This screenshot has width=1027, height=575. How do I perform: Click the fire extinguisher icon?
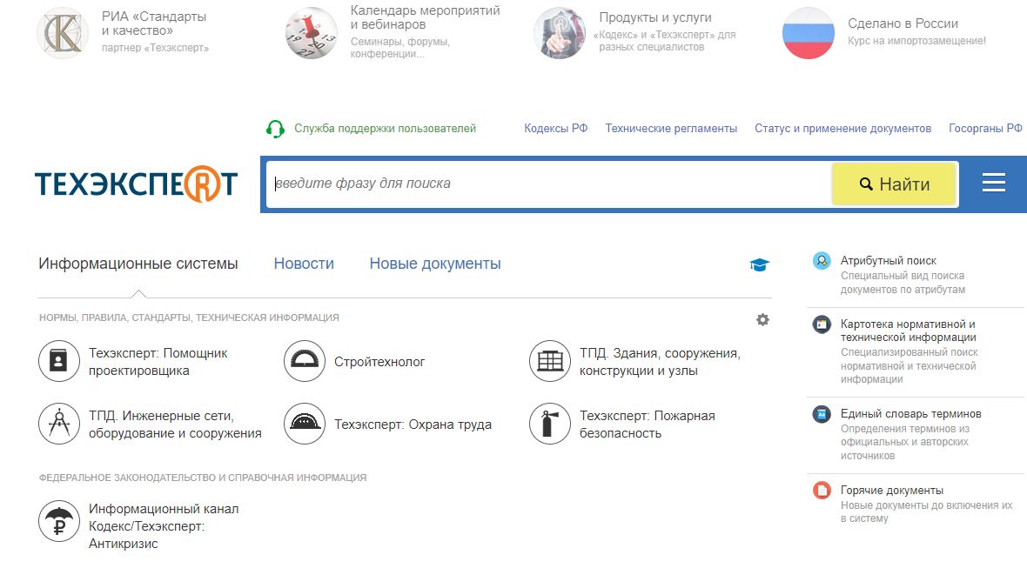click(x=550, y=424)
